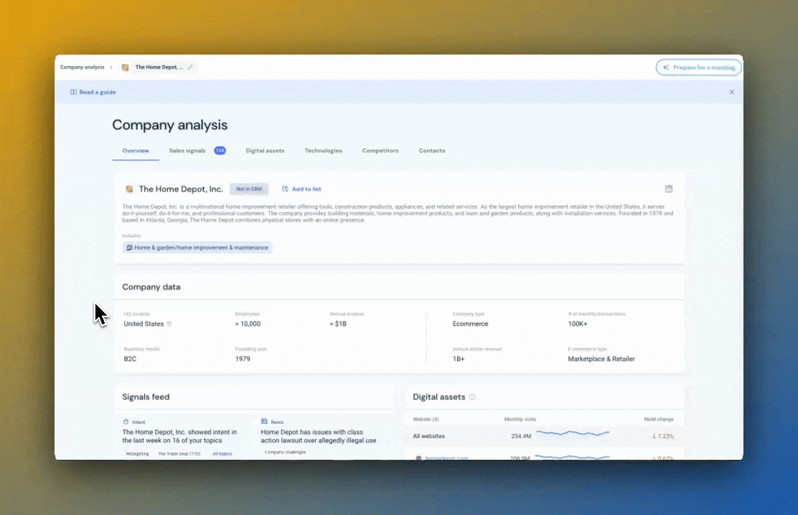Viewport: 798px width, 515px height.
Task: Click the icon at the company card's right edge
Action: [x=669, y=189]
